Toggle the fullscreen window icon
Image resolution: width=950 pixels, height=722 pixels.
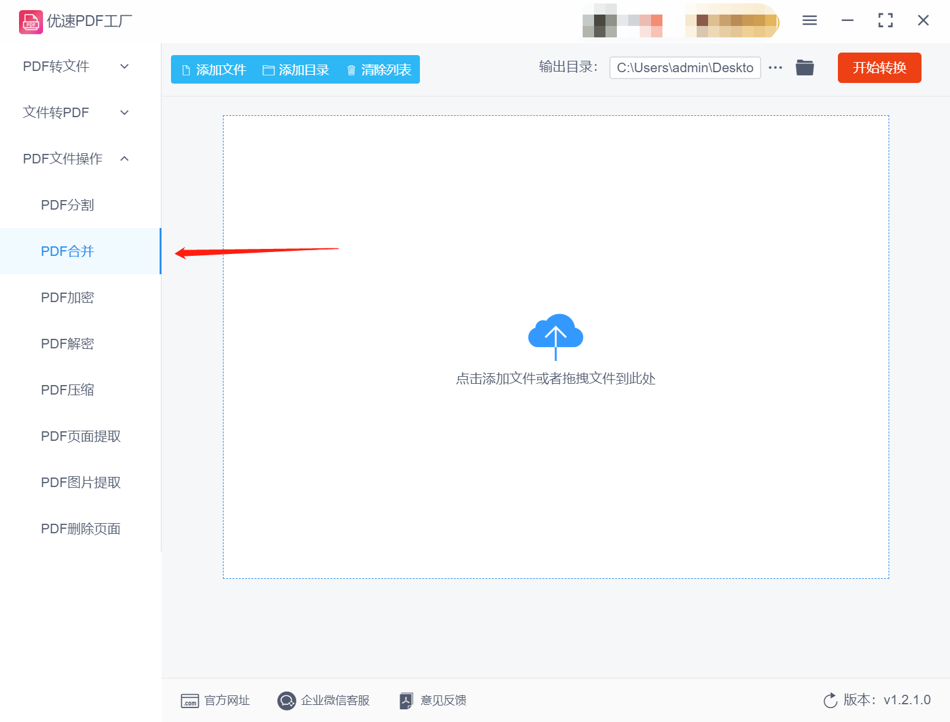point(885,20)
